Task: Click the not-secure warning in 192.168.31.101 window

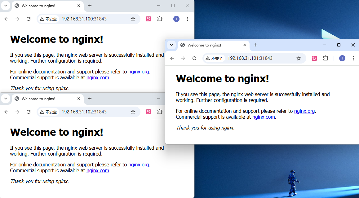Action: tap(214, 58)
